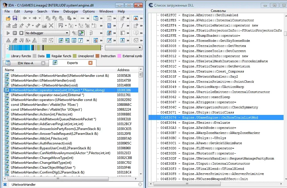This screenshot has height=188, width=287.
Task: Open the Functions window f icon
Action: click(x=80, y=40)
